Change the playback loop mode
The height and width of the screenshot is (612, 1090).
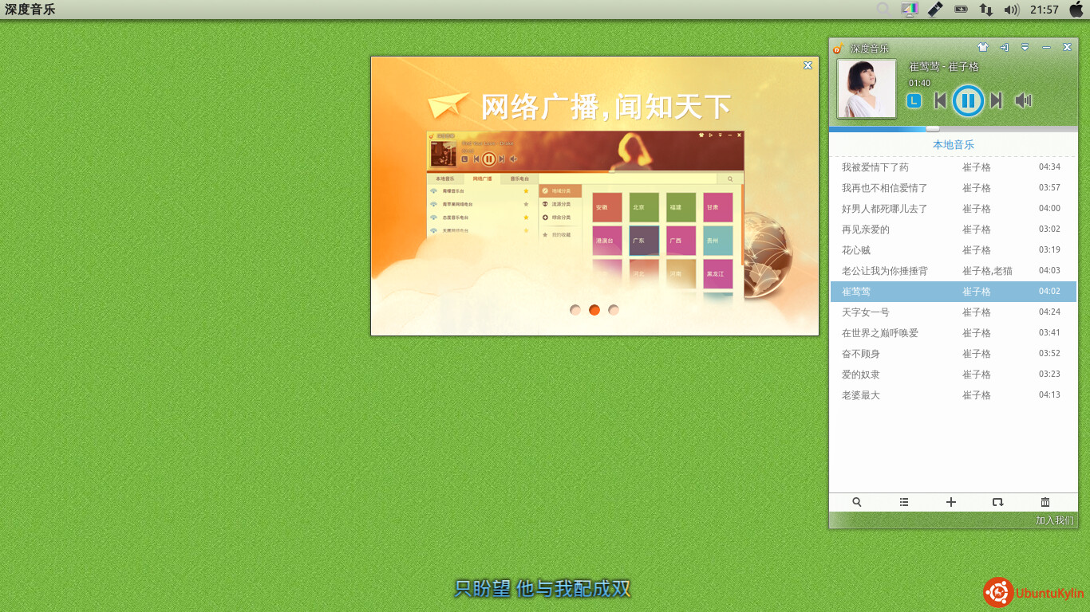997,502
